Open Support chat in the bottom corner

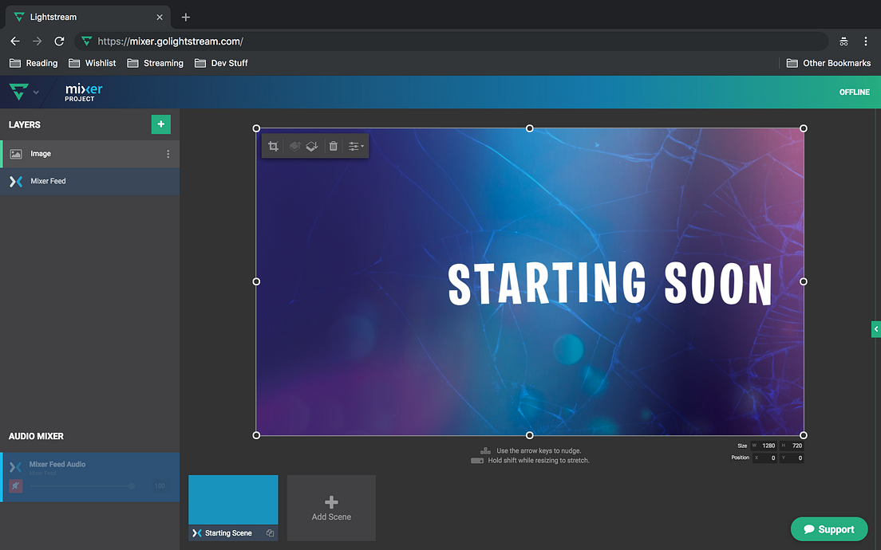click(x=829, y=528)
